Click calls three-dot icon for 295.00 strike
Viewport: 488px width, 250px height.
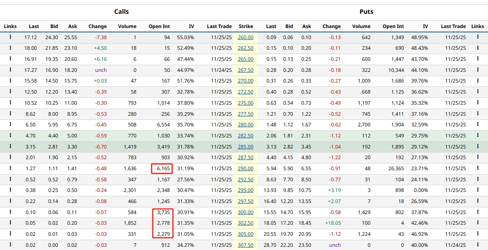10,190
